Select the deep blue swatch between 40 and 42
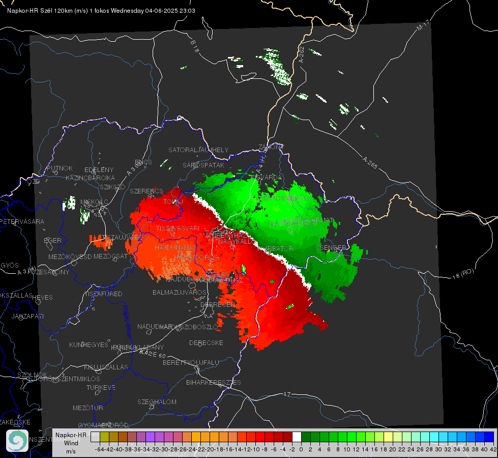 [489, 437]
